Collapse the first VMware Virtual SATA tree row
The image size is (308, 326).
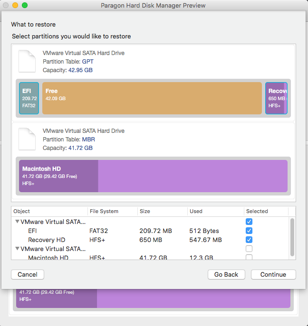[18, 222]
